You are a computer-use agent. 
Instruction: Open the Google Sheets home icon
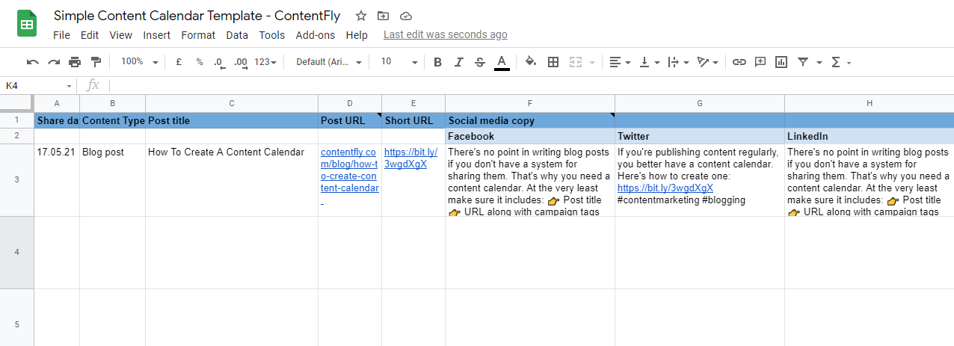pos(28,23)
